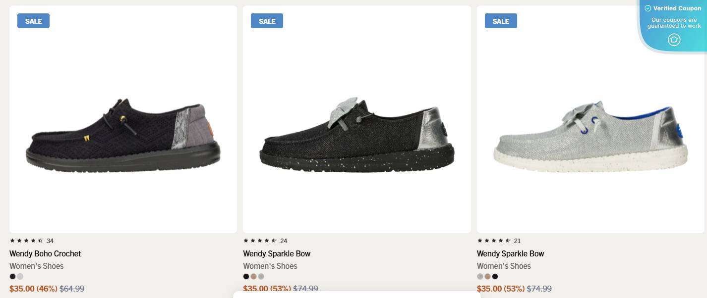View the 21 reviews on the rightmost product
The width and height of the screenshot is (707, 298).
pos(517,241)
